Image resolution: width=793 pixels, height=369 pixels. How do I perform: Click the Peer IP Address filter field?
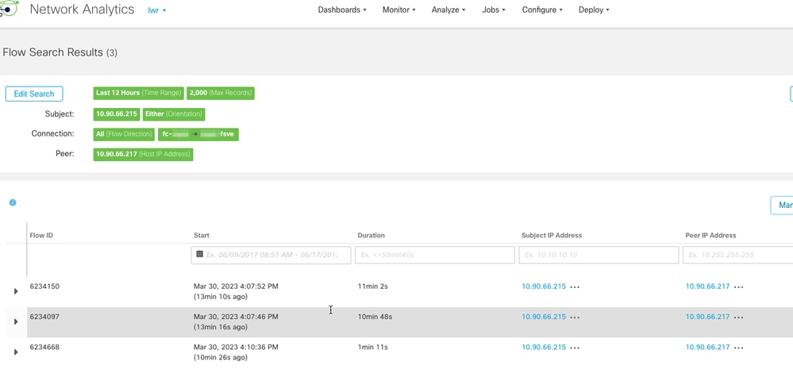tap(738, 255)
